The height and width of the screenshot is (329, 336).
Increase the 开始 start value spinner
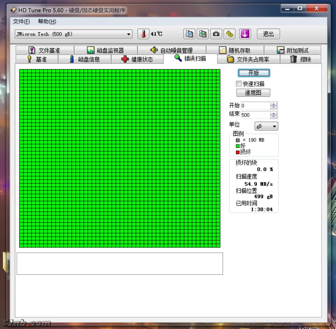tap(274, 104)
